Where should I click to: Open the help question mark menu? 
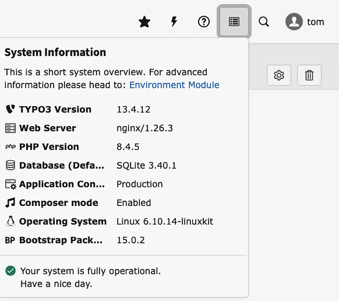click(x=204, y=22)
